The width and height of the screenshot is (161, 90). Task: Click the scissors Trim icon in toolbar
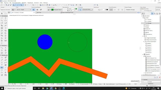pyautogui.click(x=54, y=5)
